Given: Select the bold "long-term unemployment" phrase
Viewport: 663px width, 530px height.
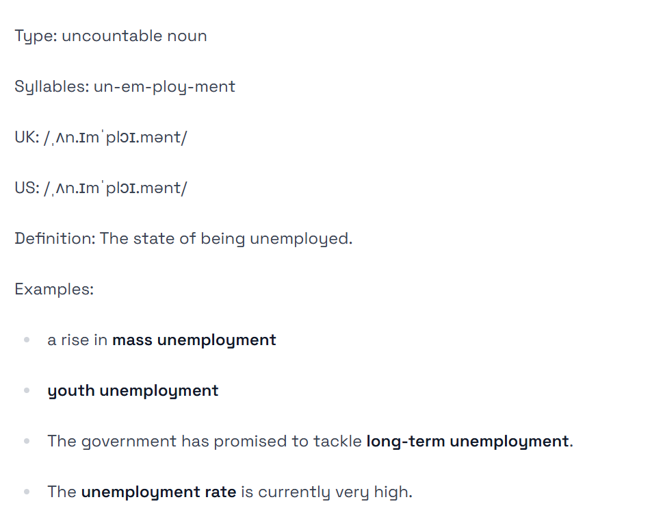Looking at the screenshot, I should pyautogui.click(x=467, y=442).
